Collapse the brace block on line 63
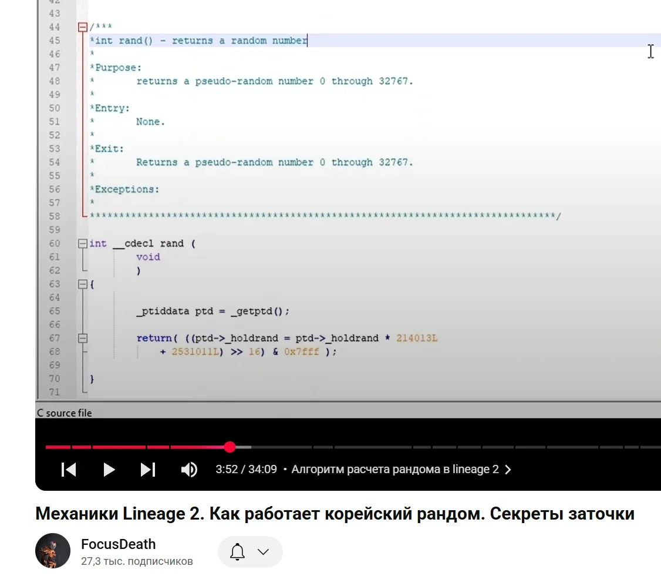Viewport: 661px width, 576px height. pyautogui.click(x=83, y=284)
